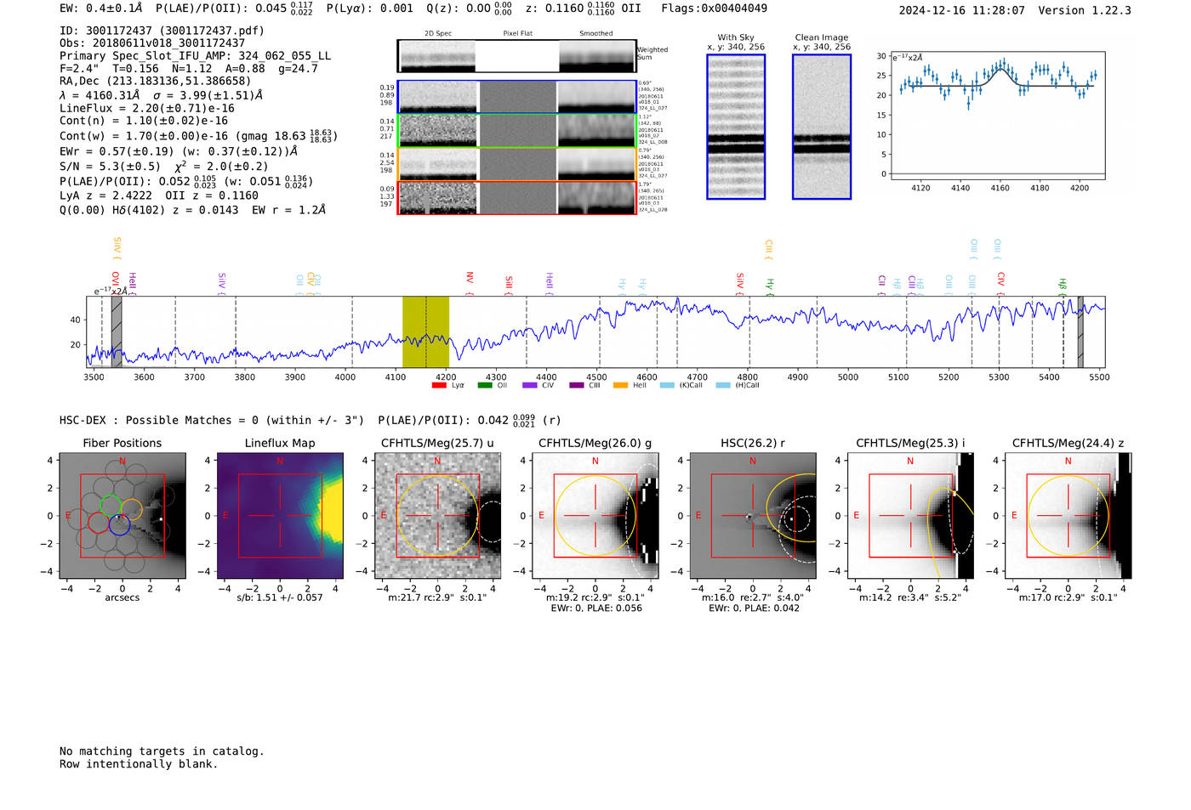Click the Version 1.22.3 text
The width and height of the screenshot is (1191, 810).
tap(1085, 11)
